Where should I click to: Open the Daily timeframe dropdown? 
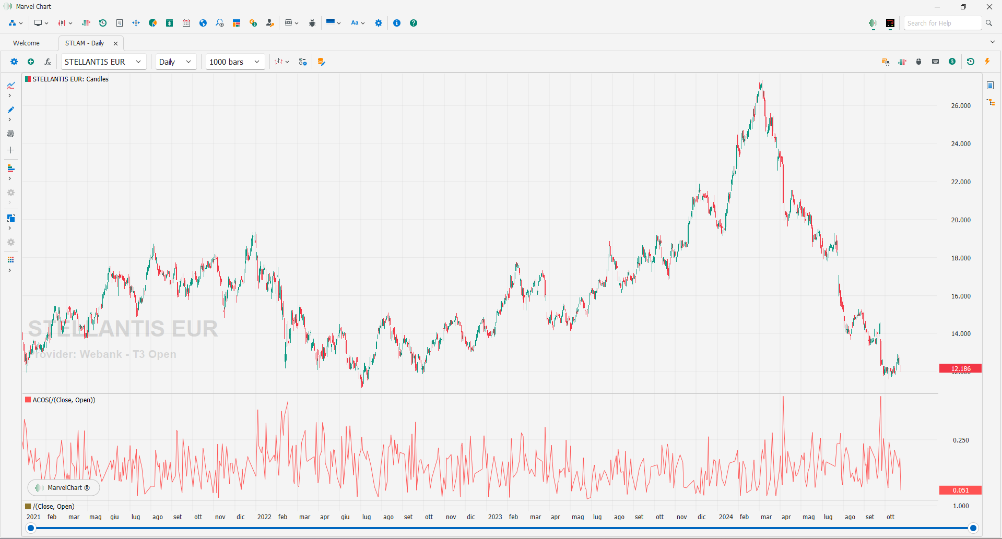176,62
